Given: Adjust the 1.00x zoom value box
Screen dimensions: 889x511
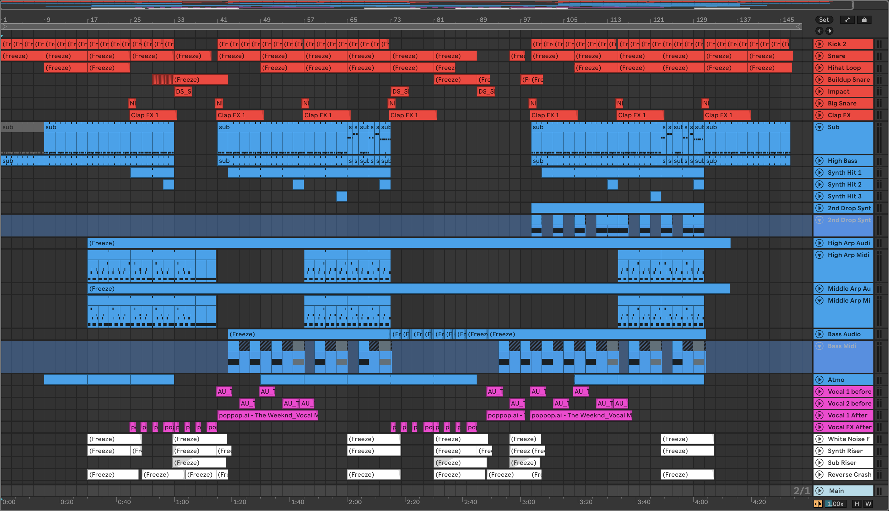Looking at the screenshot, I should [x=835, y=504].
